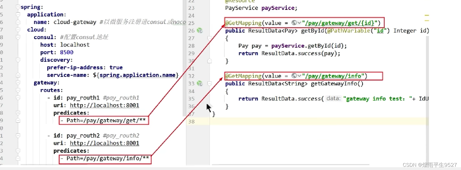Viewport: 461px width, 170px height.
Task: Click fold end marker at line 30
Action: tap(210, 61)
